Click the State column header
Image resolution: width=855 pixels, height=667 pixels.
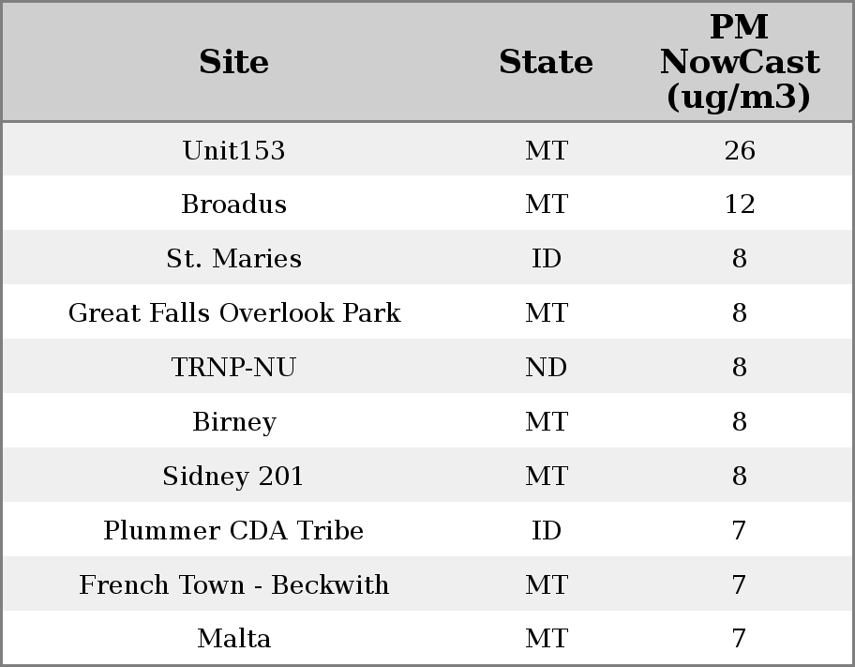[x=546, y=63]
